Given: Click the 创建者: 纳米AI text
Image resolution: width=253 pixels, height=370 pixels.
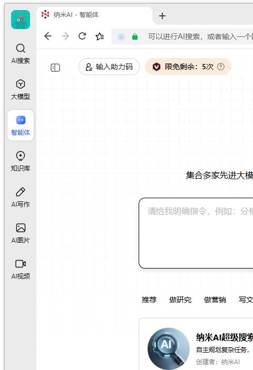Looking at the screenshot, I should click(x=218, y=362).
